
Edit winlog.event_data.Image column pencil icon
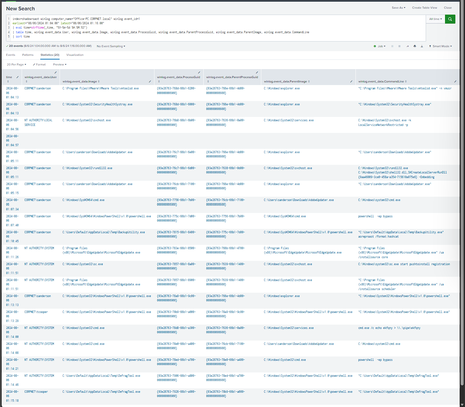[x=150, y=81]
